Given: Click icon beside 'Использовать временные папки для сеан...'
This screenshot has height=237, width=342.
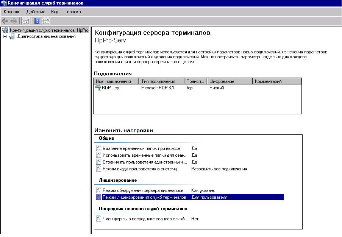Looking at the screenshot, I should tap(98, 155).
